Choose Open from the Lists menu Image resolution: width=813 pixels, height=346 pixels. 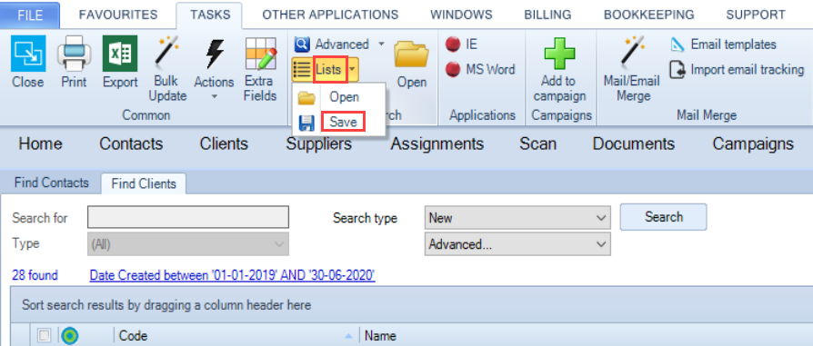[345, 97]
